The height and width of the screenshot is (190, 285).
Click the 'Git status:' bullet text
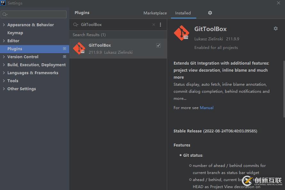point(193,155)
